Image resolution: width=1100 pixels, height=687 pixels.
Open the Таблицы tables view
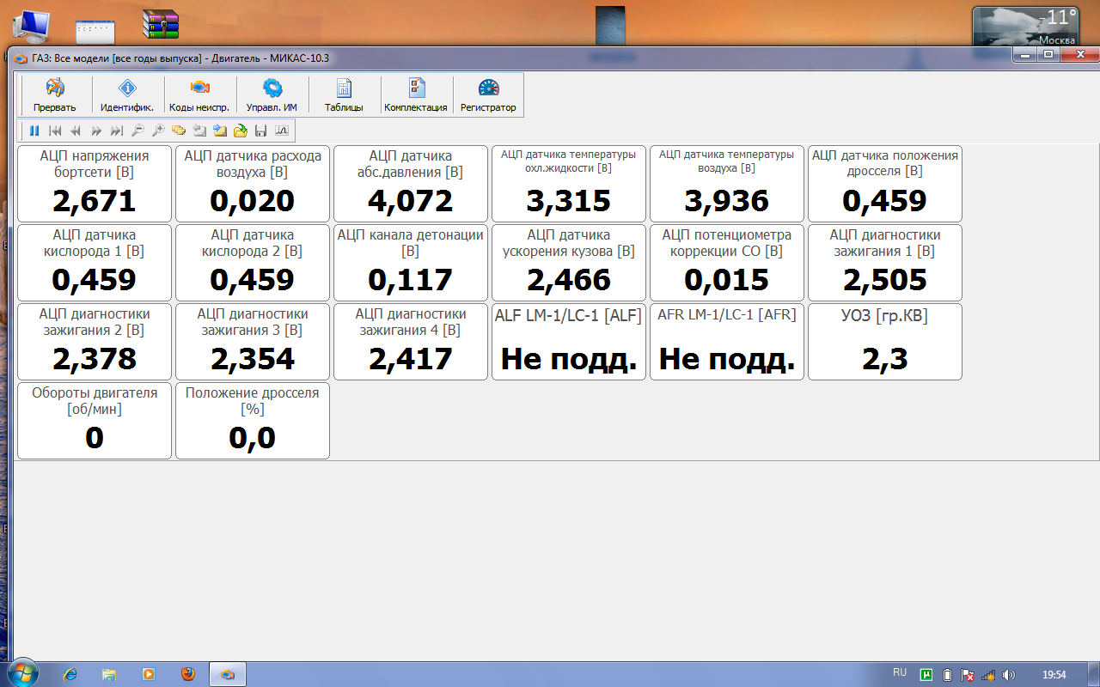coord(344,94)
